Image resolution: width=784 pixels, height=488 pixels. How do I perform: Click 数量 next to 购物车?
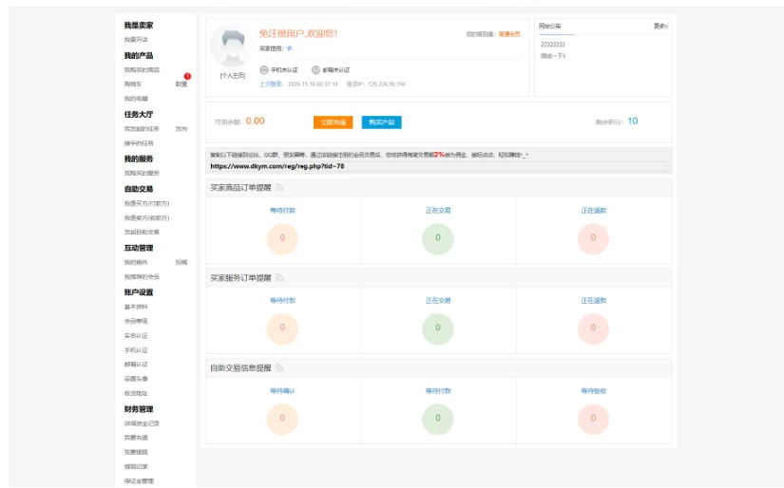point(181,84)
